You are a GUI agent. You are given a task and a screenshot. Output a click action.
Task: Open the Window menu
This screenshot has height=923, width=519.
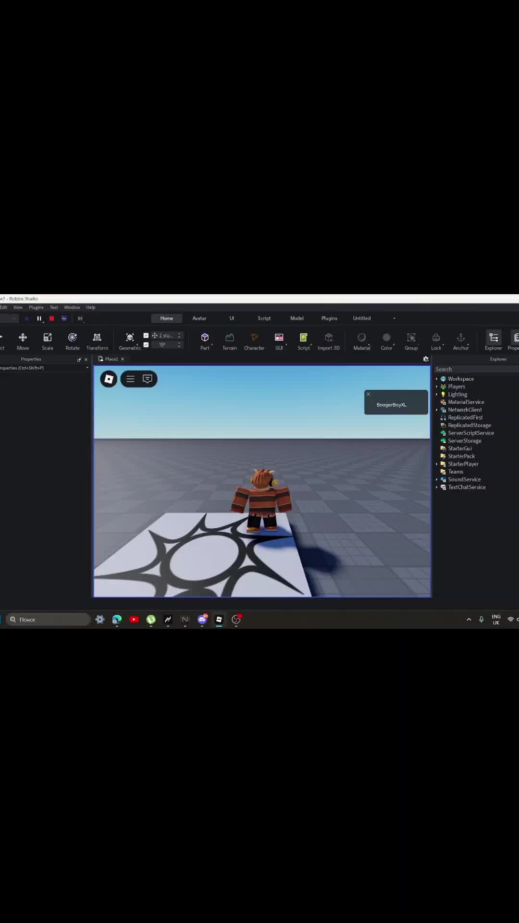(72, 307)
